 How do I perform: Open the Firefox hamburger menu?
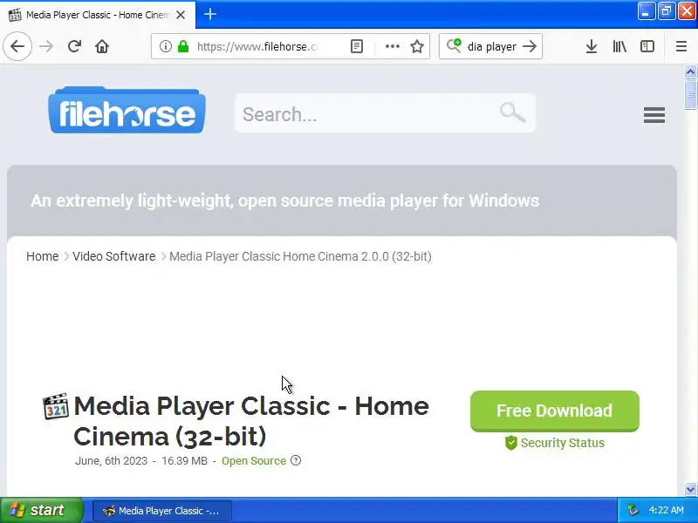tap(681, 46)
